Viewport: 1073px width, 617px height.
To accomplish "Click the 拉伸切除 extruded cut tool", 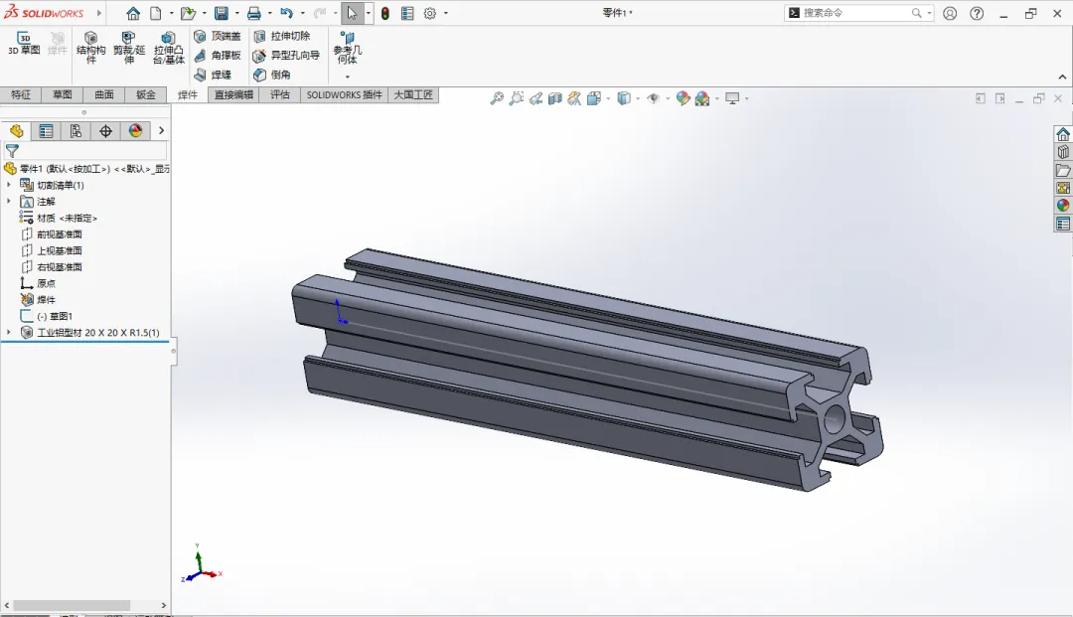I will (x=282, y=36).
